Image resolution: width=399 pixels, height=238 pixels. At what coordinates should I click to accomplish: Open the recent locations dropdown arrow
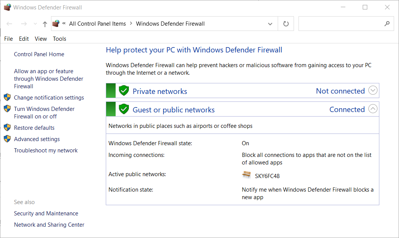click(x=35, y=24)
